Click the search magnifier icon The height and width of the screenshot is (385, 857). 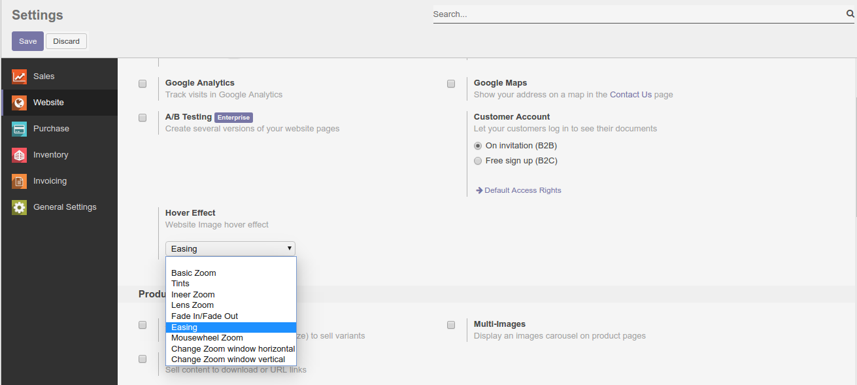coord(850,14)
